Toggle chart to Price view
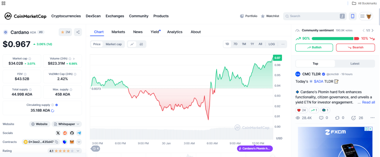This screenshot has height=157, width=380. click(97, 44)
